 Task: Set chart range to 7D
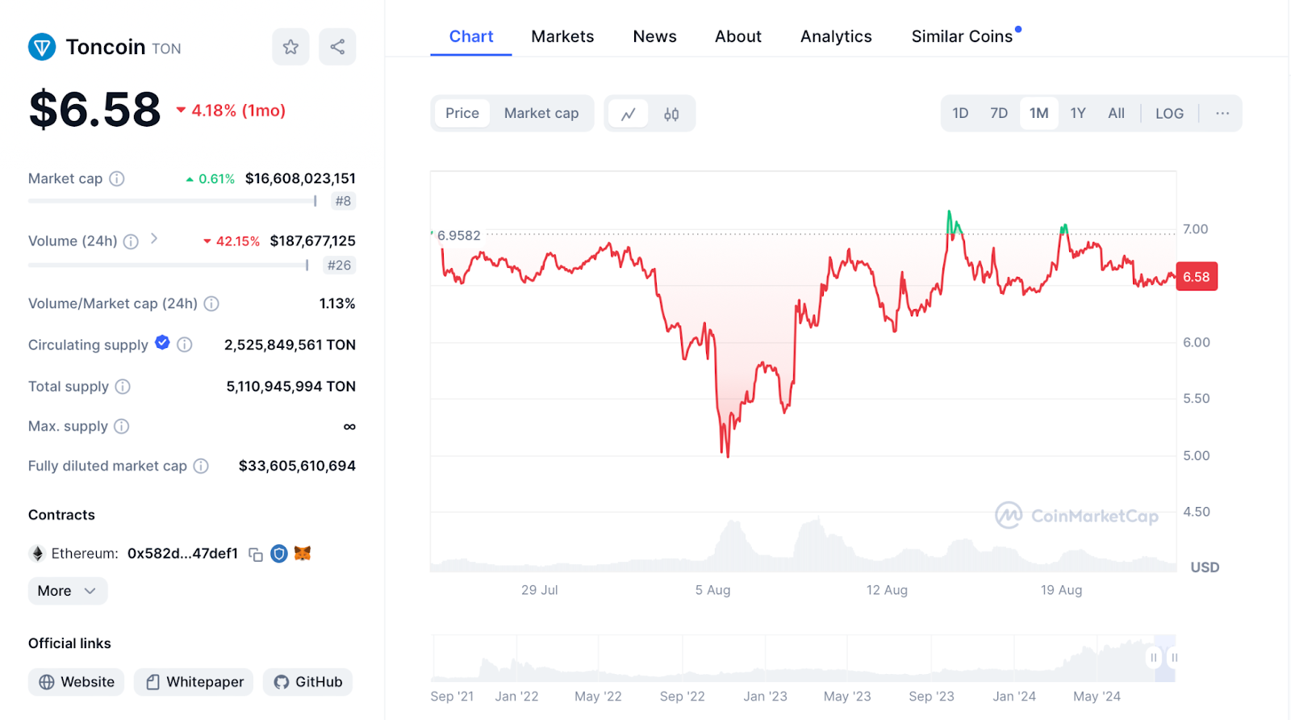999,113
